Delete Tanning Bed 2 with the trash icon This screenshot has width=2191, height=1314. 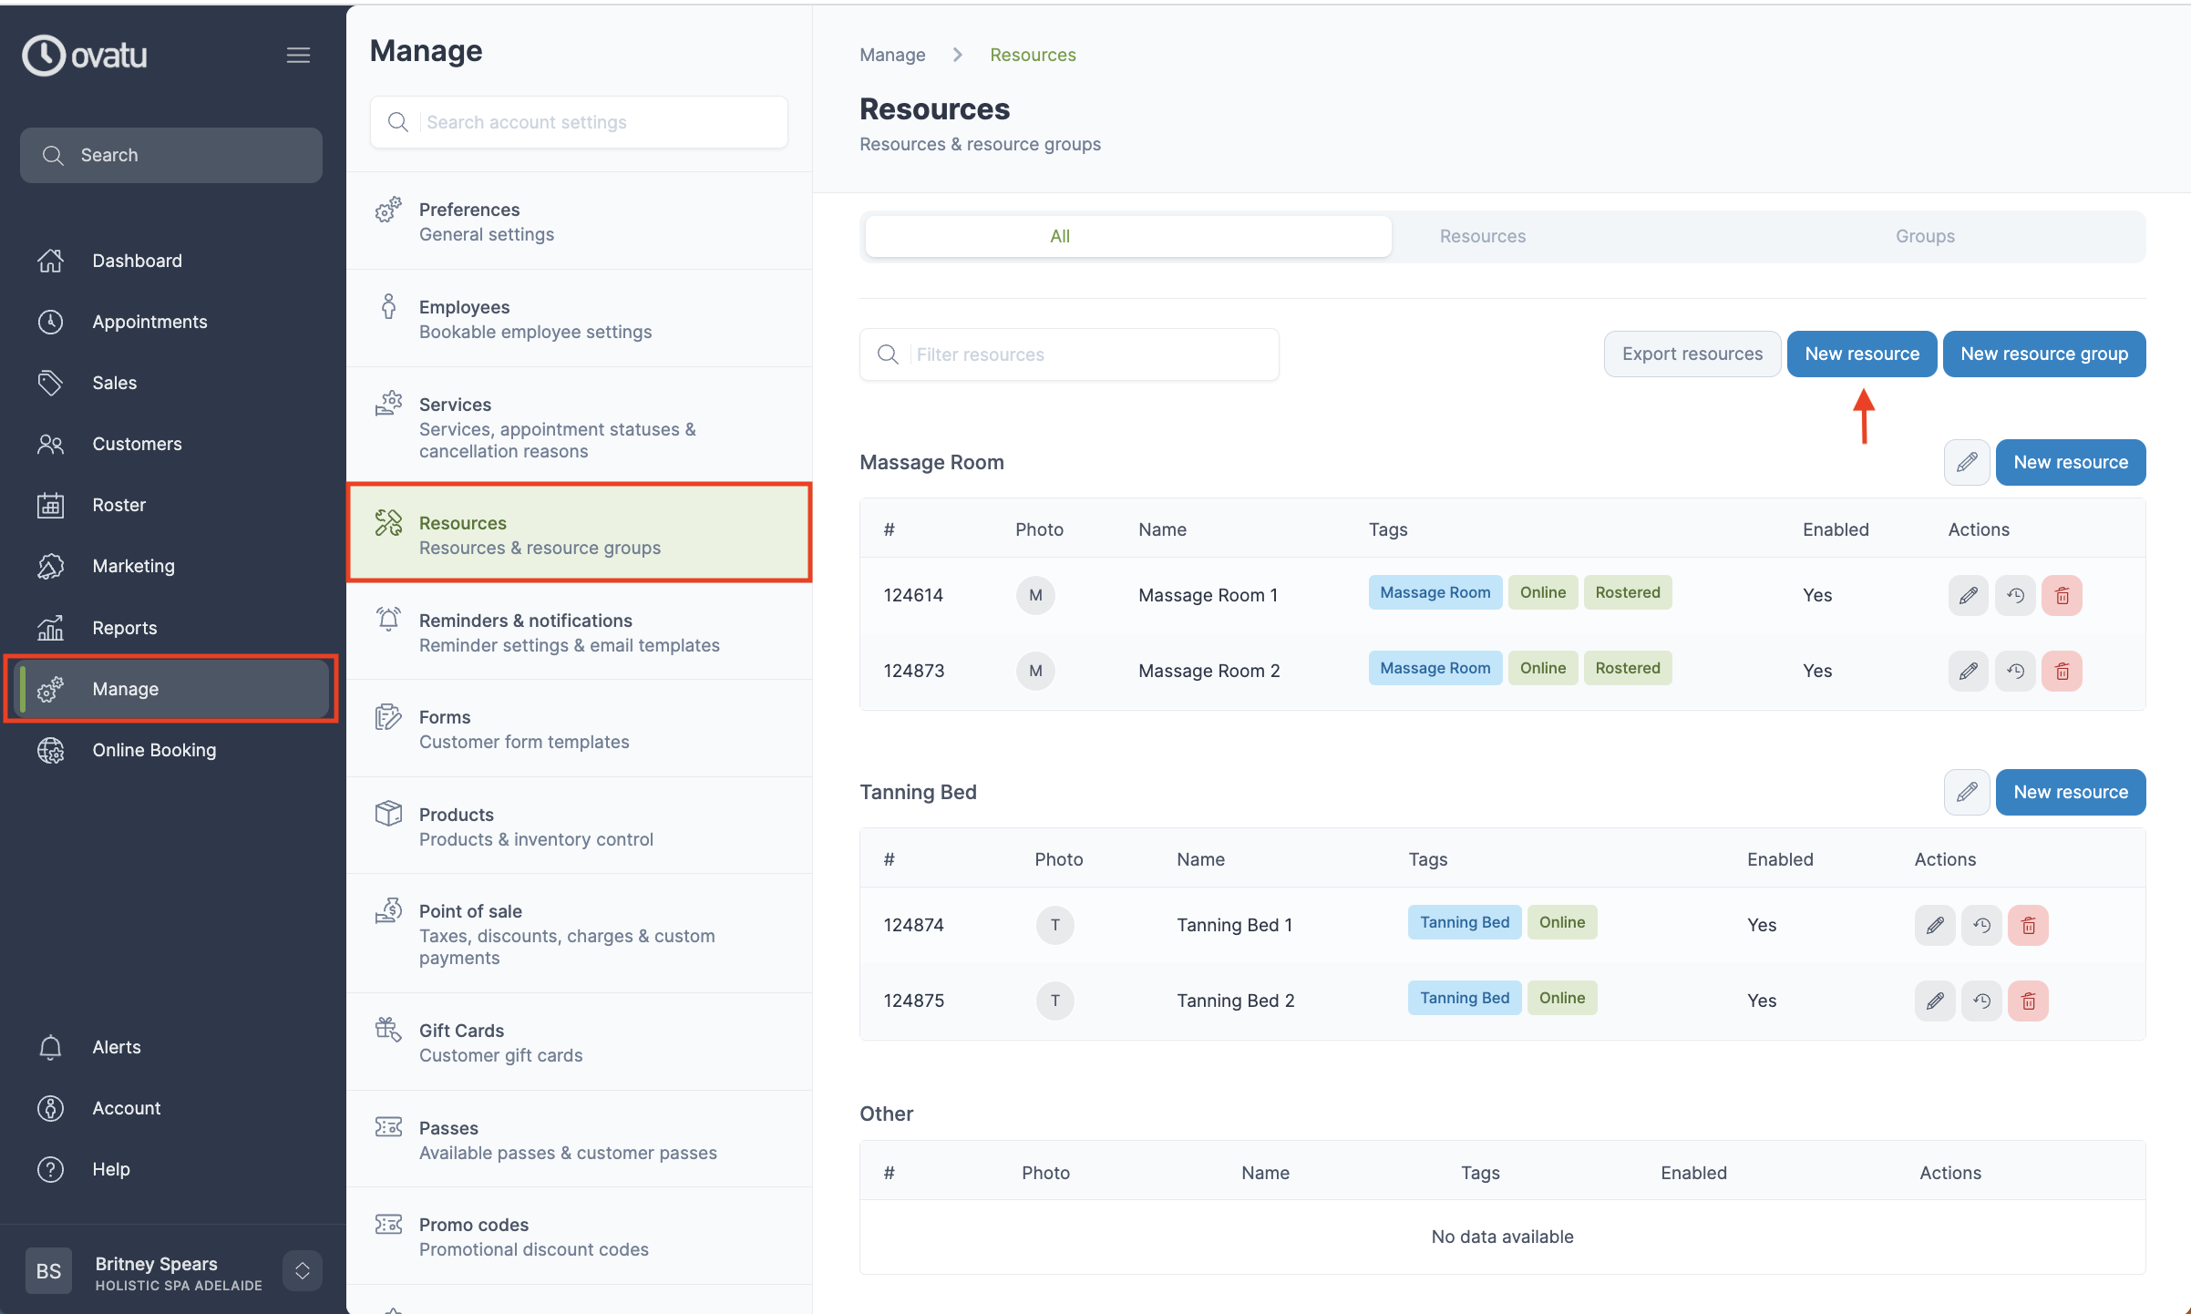(x=2029, y=1000)
